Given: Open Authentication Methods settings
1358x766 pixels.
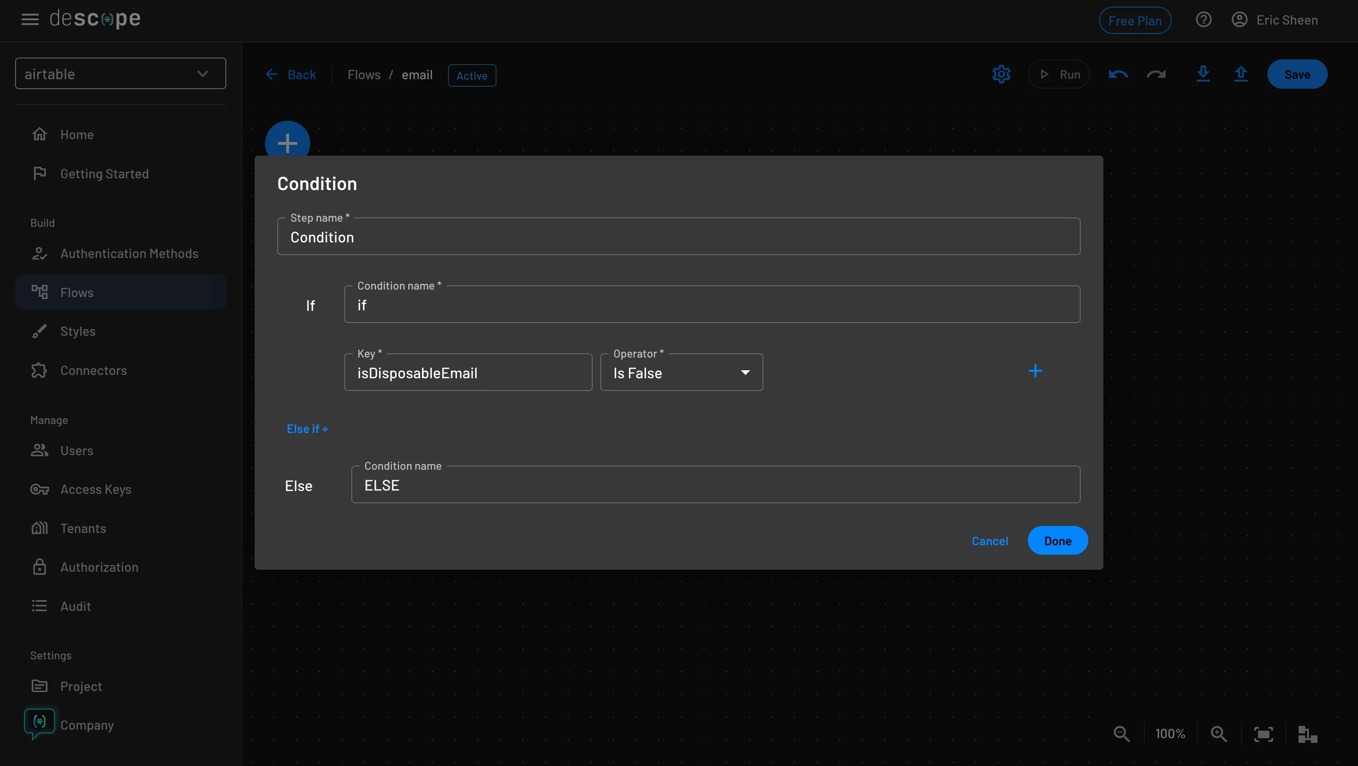Looking at the screenshot, I should (x=130, y=253).
